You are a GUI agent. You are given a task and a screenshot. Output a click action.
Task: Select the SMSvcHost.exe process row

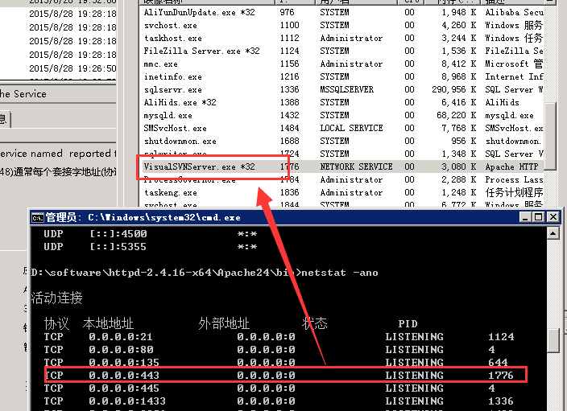[x=341, y=128]
